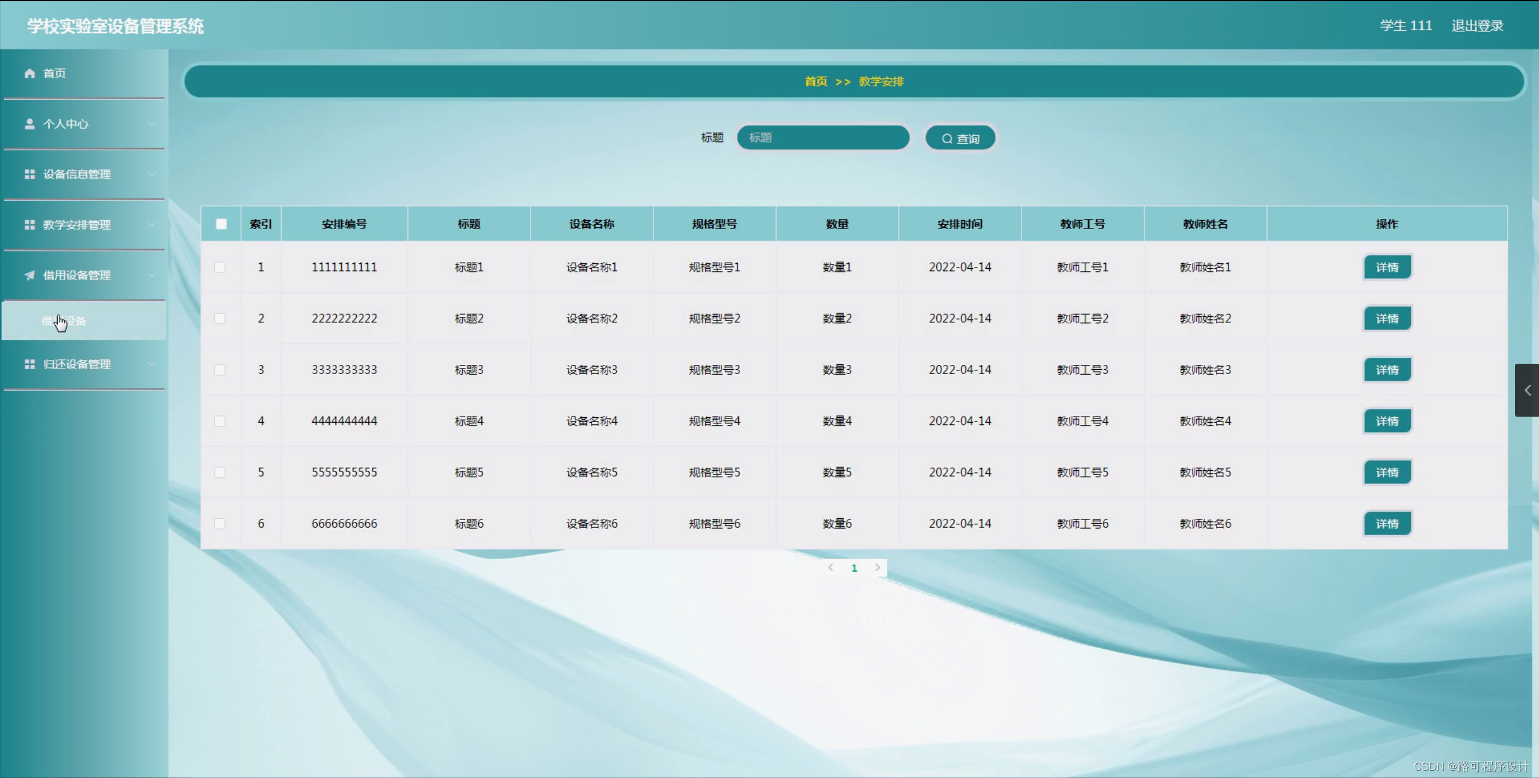Select the checkbox for row 标题4

click(220, 421)
